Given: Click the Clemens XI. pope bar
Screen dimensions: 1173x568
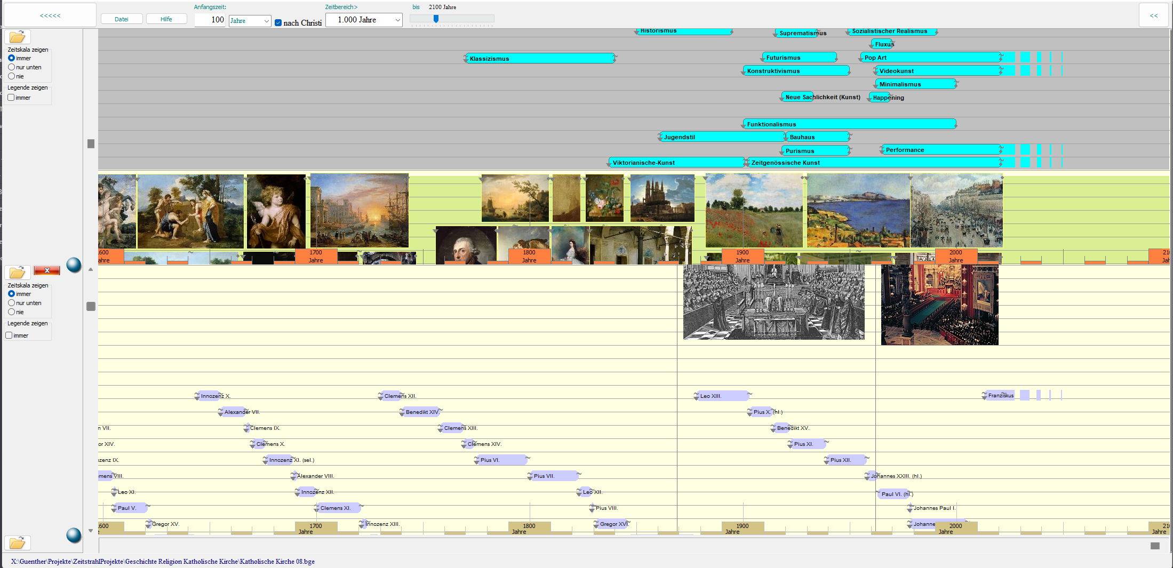Looking at the screenshot, I should (x=338, y=508).
